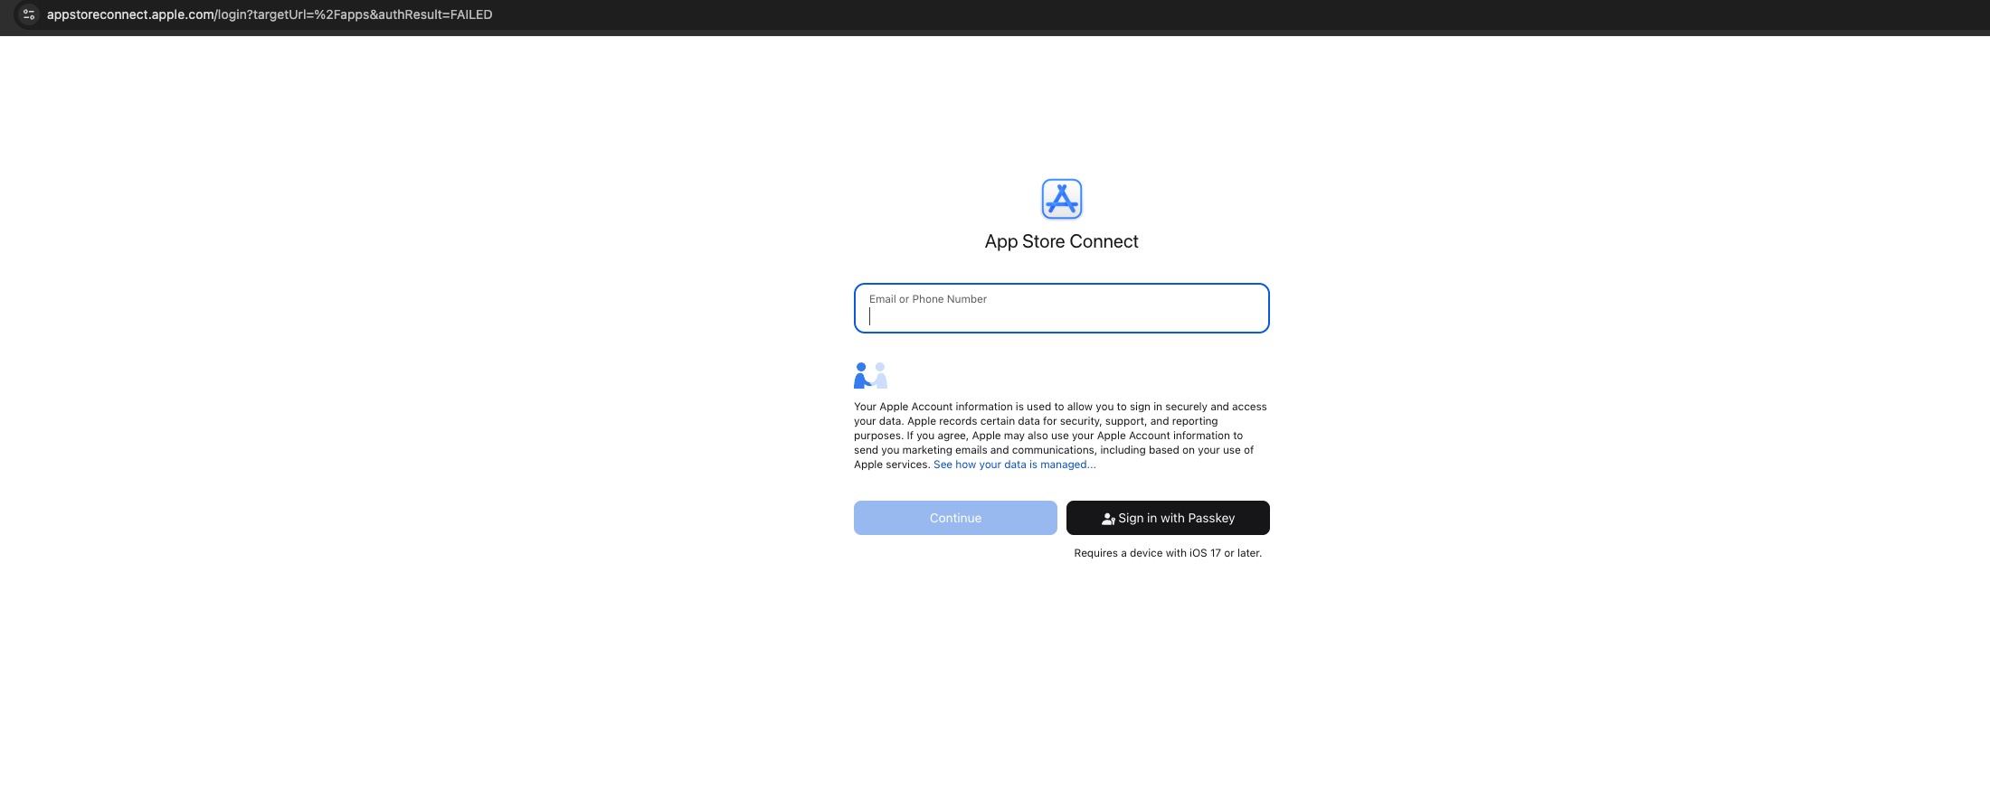Click the 'App Store Connect' heading
1990x798 pixels.
tap(1061, 241)
